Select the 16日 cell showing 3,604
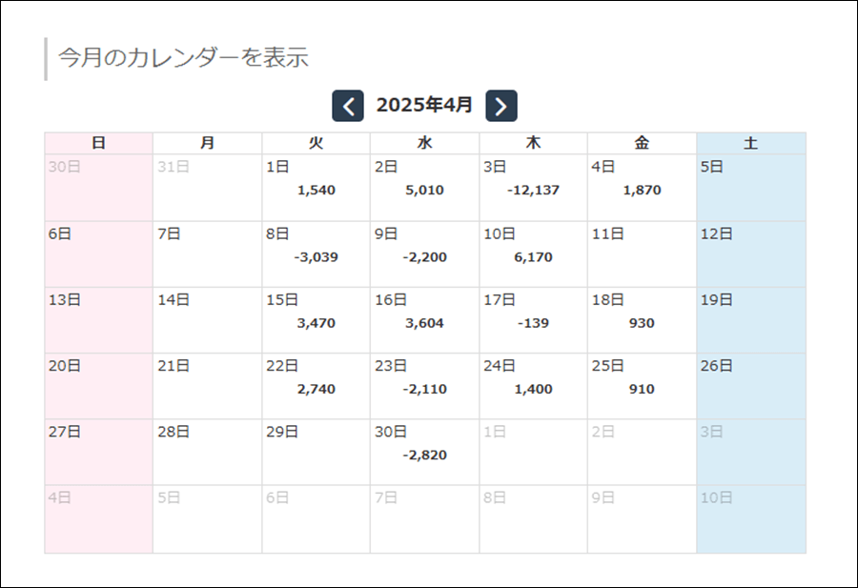The image size is (858, 588). coord(424,320)
